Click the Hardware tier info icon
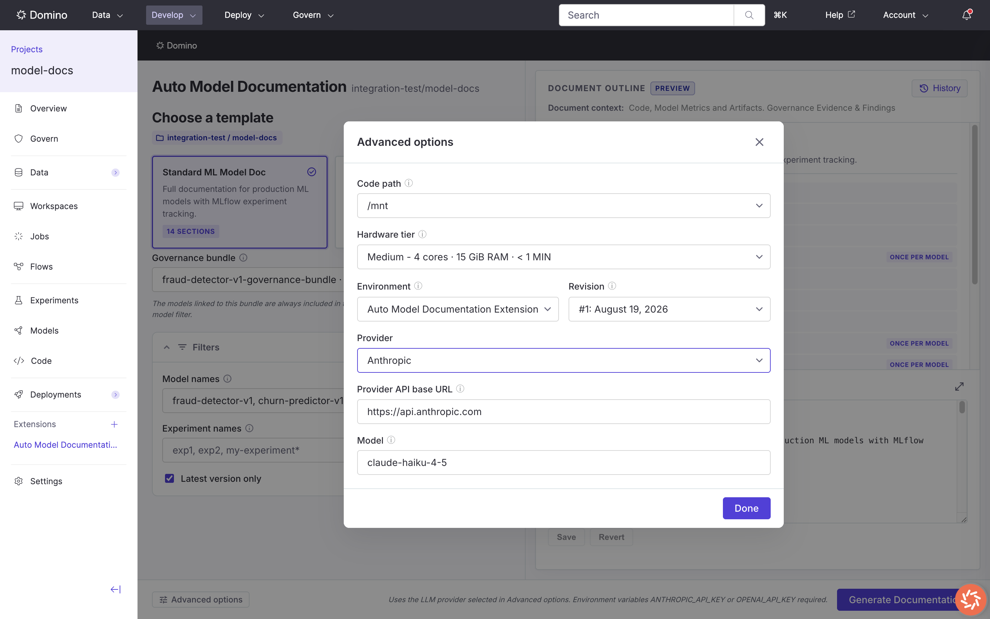The height and width of the screenshot is (619, 990). pos(422,234)
